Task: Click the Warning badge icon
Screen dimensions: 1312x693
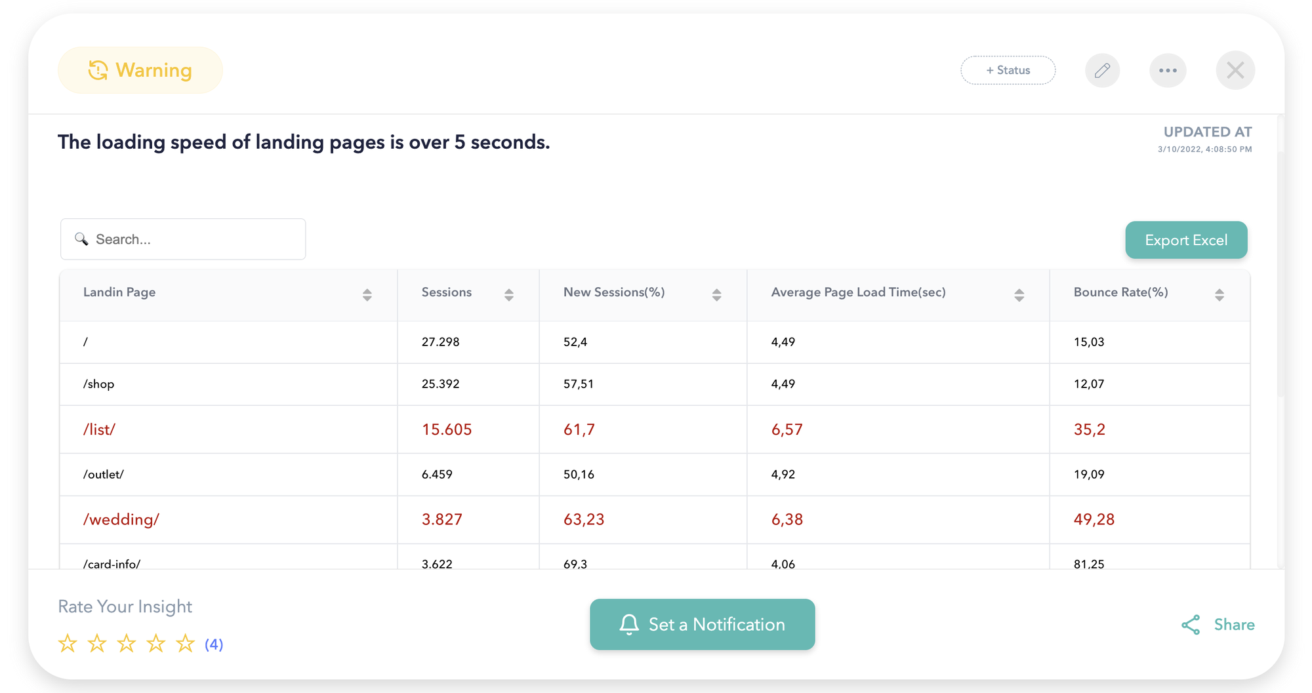Action: click(x=98, y=70)
